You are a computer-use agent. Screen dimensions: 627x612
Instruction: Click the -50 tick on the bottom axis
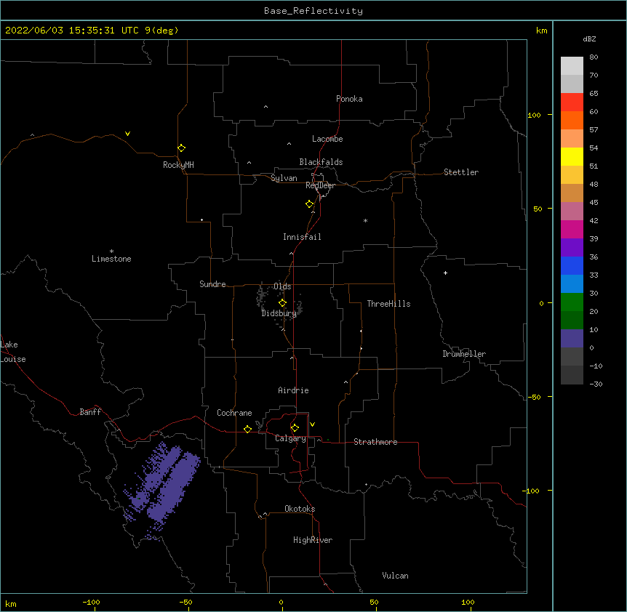coord(185,603)
